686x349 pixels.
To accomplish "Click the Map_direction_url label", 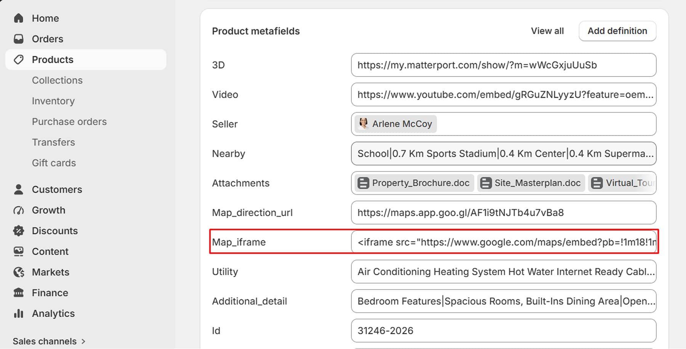I will coord(252,212).
